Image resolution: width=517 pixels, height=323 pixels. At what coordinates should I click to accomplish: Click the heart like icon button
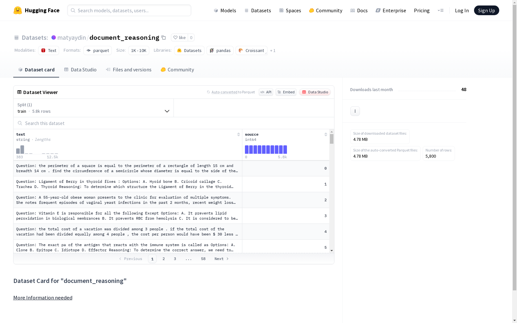tap(179, 37)
